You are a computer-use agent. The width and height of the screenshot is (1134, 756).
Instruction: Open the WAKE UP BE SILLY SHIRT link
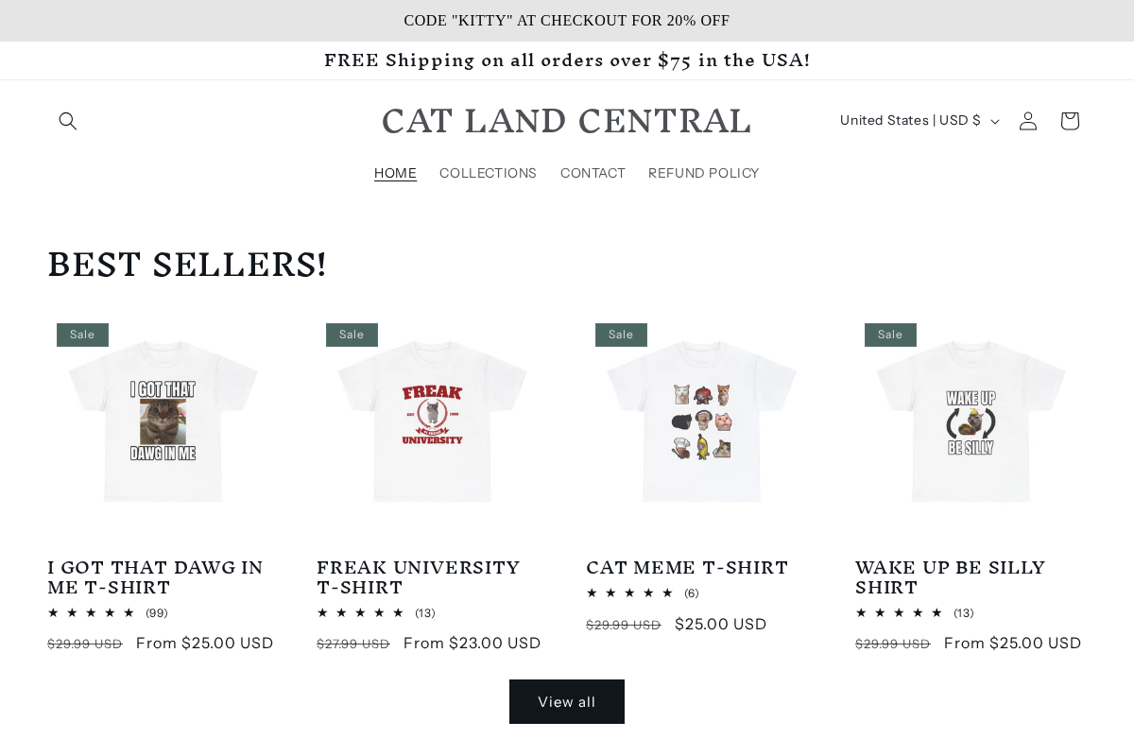pyautogui.click(x=950, y=576)
